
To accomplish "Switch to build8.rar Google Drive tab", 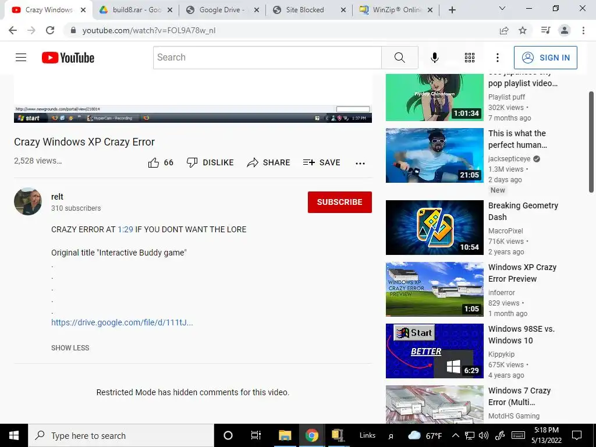I will pyautogui.click(x=136, y=10).
